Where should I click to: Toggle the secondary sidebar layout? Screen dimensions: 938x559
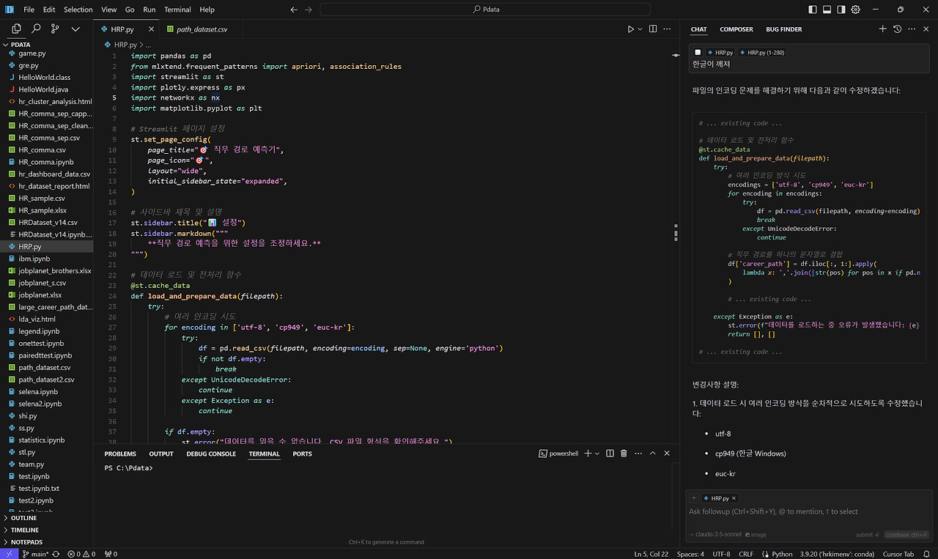[843, 10]
